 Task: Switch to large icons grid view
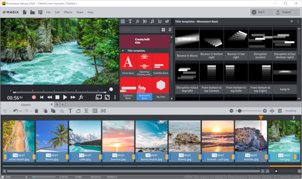[163, 30]
